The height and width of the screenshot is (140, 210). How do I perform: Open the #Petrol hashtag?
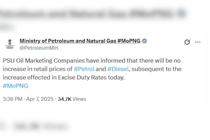point(84,69)
